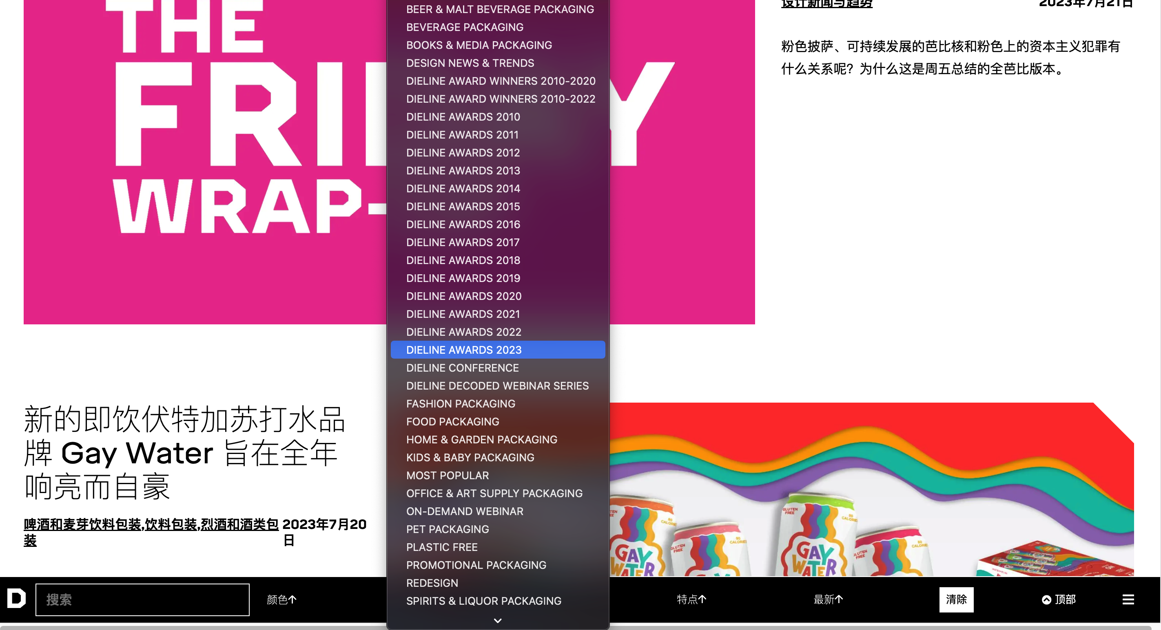Screen dimensions: 1161x630
Task: Choose SPIRITS & LIQUOR PACKAGING entry
Action: 483,601
